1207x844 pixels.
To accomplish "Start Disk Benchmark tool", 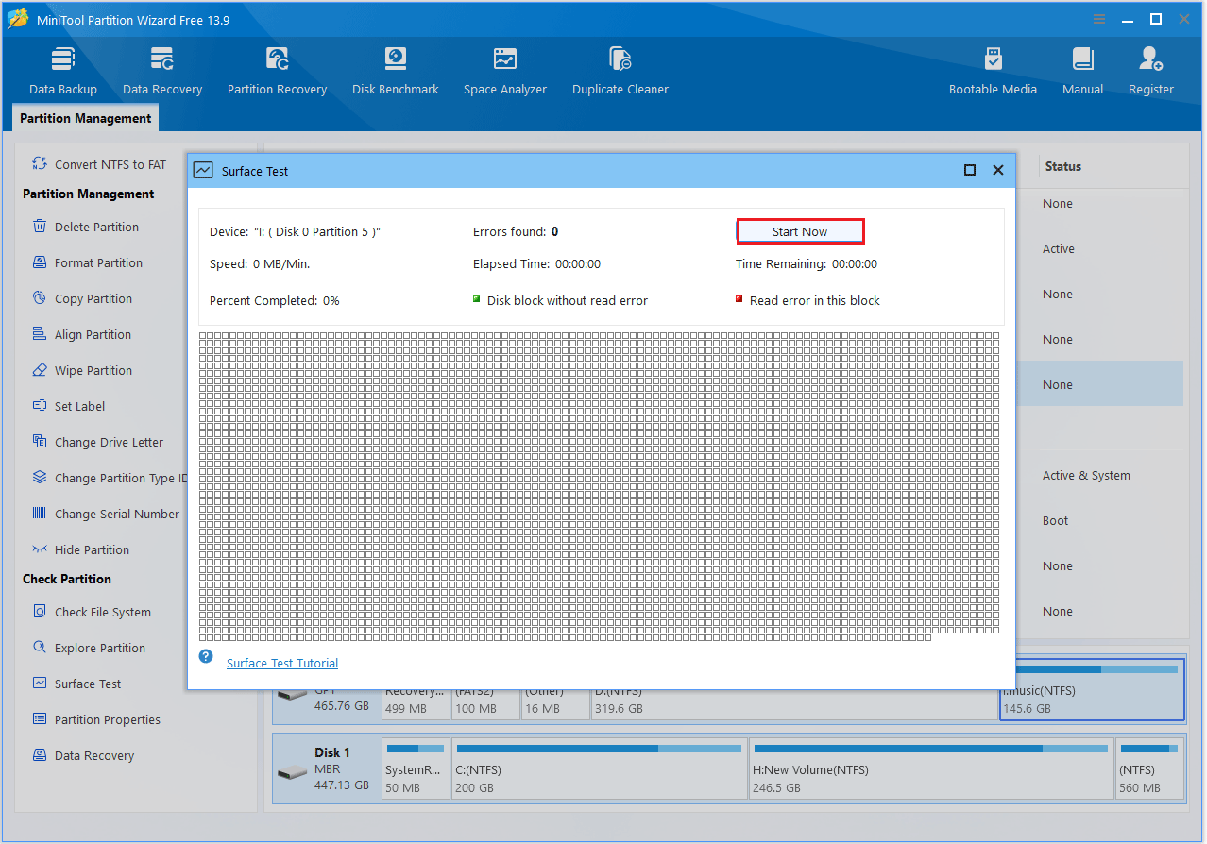I will pyautogui.click(x=396, y=71).
